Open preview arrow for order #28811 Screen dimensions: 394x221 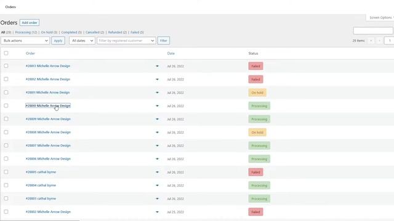[x=157, y=93]
